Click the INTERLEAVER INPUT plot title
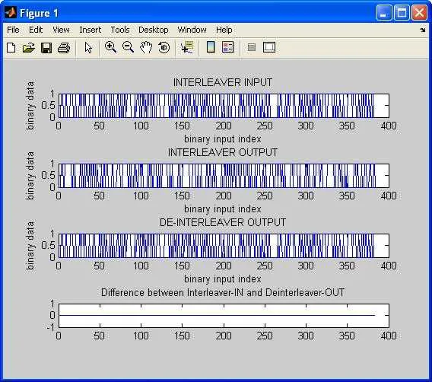This screenshot has width=432, height=382. [x=223, y=82]
